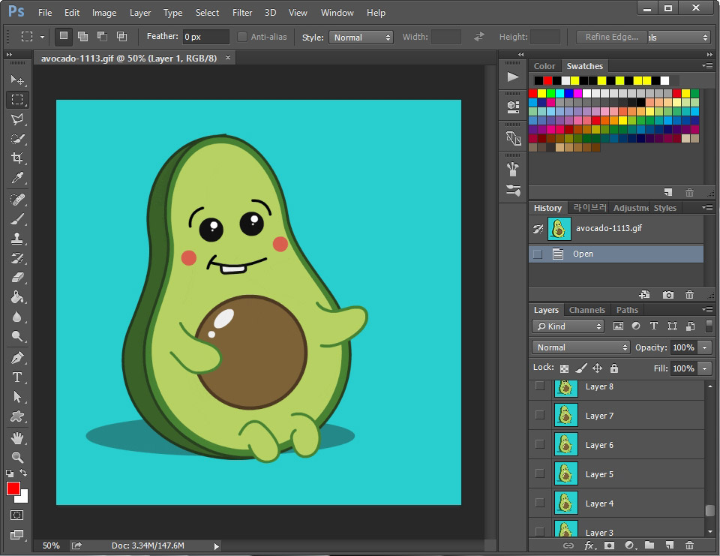
Task: Select the Polygonal Lasso tool
Action: click(x=17, y=119)
